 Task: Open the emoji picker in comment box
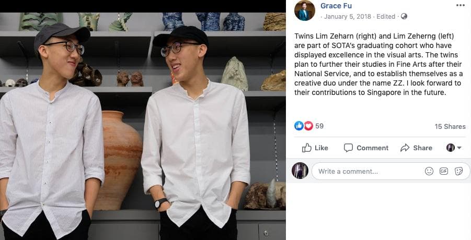pyautogui.click(x=429, y=171)
